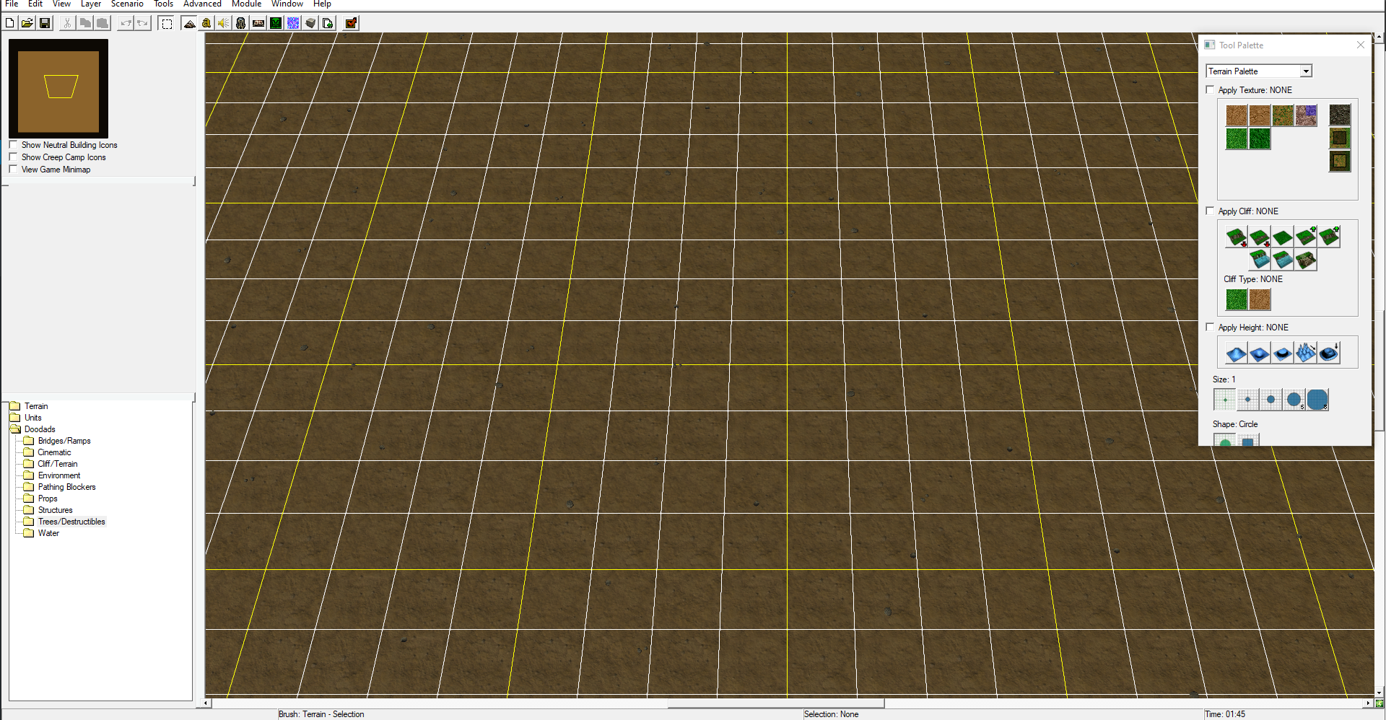Select the Noise height spikes tool
Viewport: 1386px width, 720px height.
(1306, 353)
